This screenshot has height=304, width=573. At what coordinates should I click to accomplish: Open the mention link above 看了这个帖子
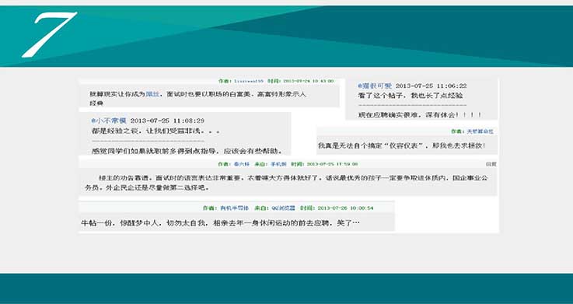(x=375, y=86)
